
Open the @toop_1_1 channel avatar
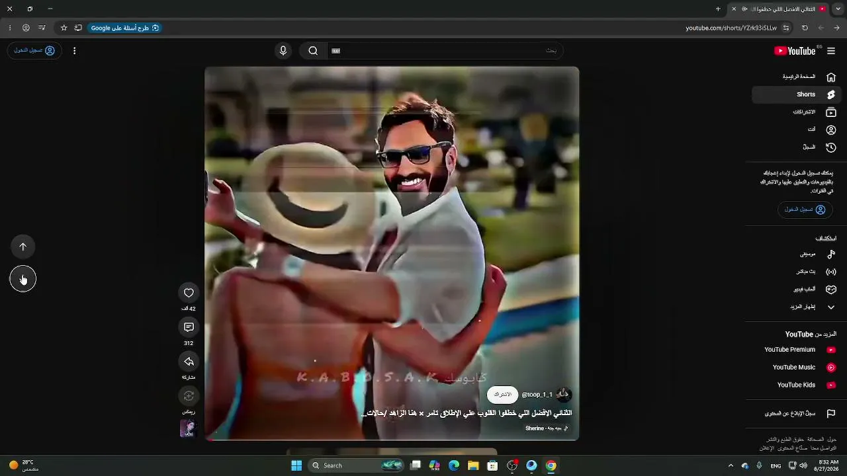tap(563, 395)
